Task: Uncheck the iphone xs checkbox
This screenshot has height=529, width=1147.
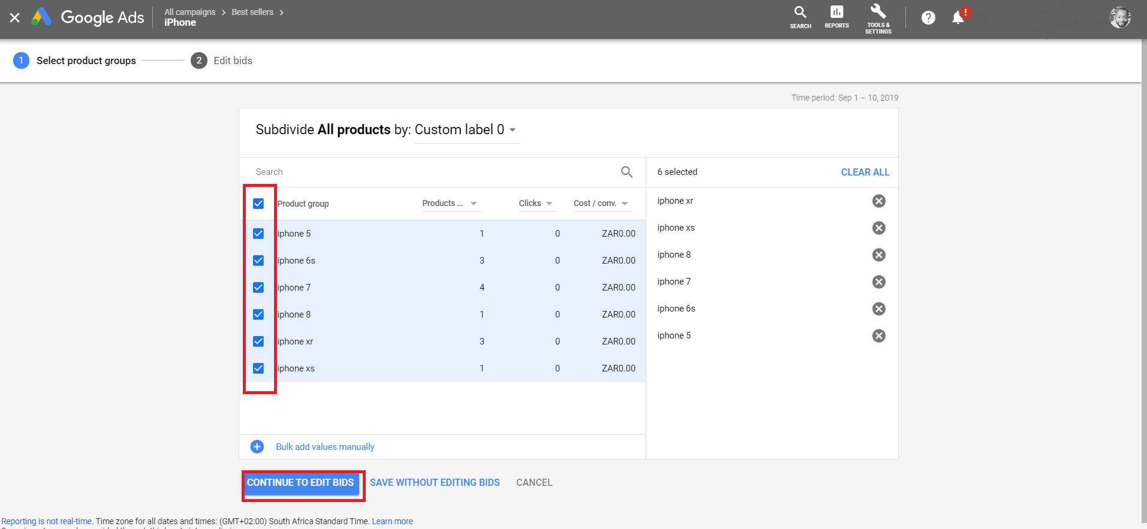Action: (258, 368)
